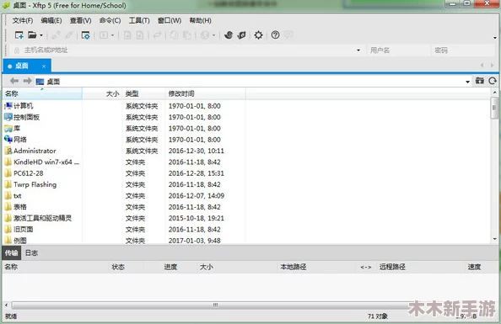The image size is (501, 324).
Task: Click the toolbar overflow arrow at right
Action: click(x=494, y=38)
